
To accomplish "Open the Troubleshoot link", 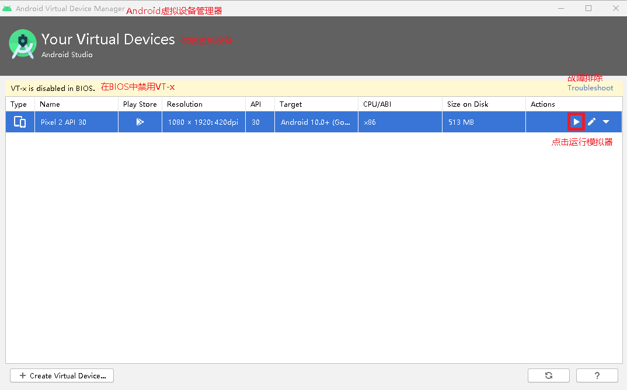I will [x=590, y=88].
